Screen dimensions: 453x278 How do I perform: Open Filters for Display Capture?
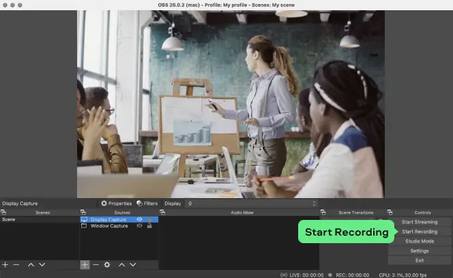pyautogui.click(x=147, y=204)
